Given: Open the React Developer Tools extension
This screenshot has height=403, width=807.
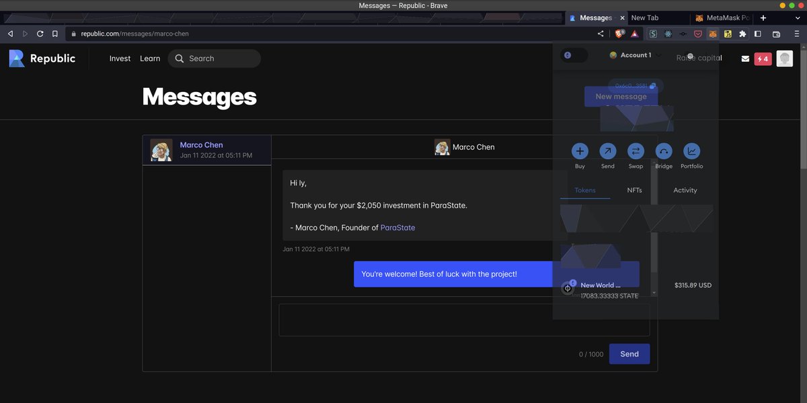Looking at the screenshot, I should [668, 34].
